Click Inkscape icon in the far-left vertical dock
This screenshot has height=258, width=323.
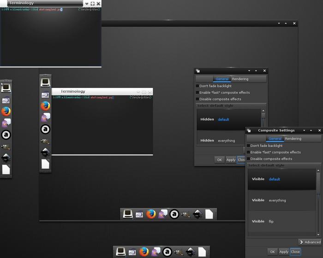point(6,158)
